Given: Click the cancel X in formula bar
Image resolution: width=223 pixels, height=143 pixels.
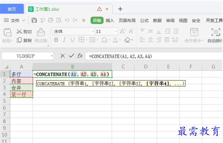Looking at the screenshot, I should tap(63, 56).
